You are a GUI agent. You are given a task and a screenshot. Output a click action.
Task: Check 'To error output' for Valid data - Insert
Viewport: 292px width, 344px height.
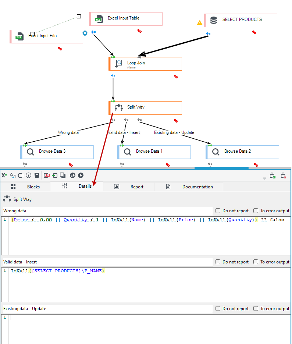pyautogui.click(x=256, y=262)
